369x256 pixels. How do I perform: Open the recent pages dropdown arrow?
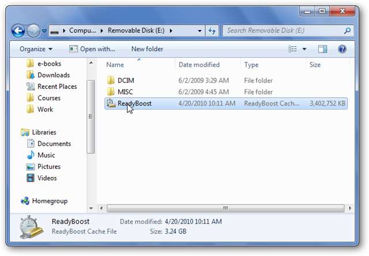pos(44,31)
